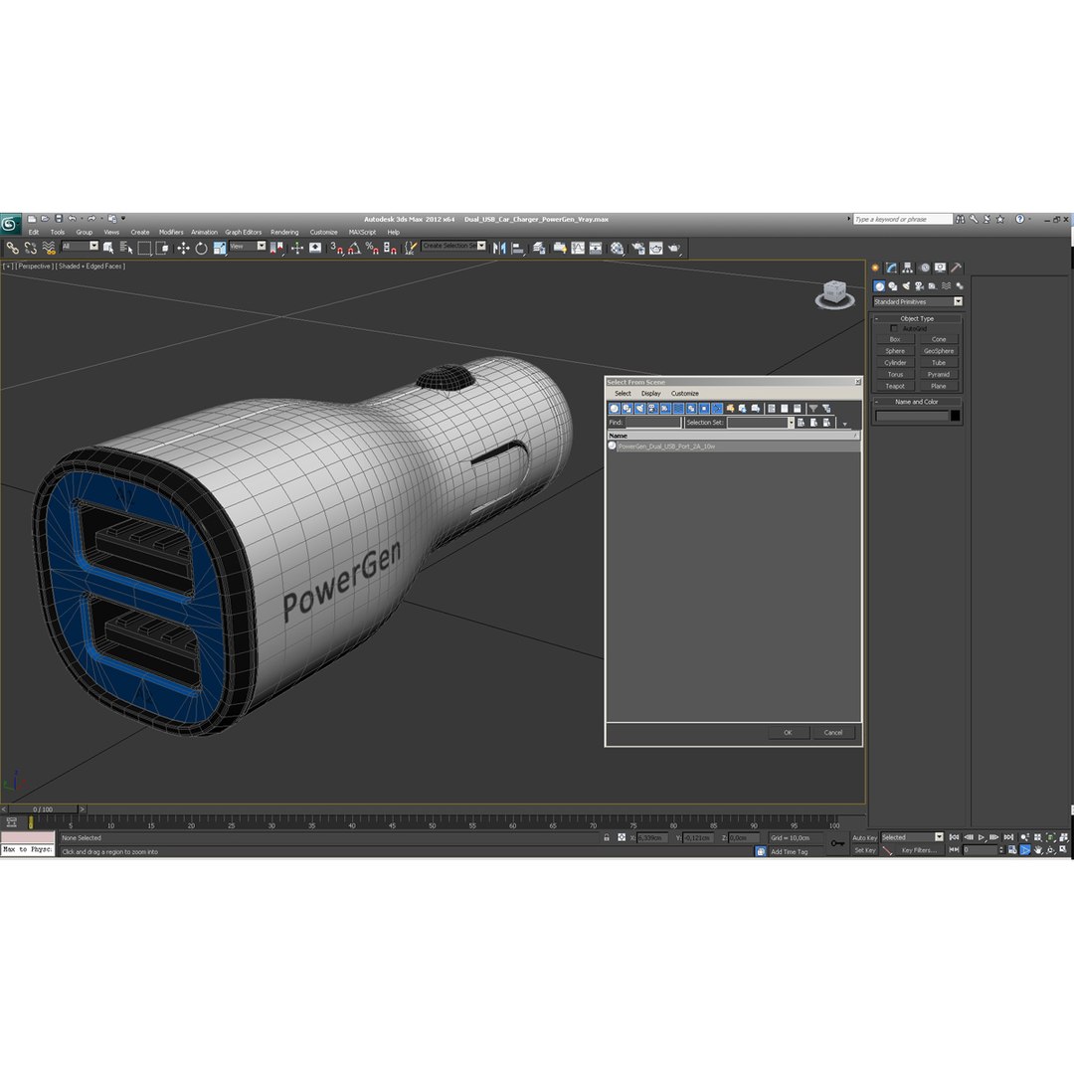Open the Rendering menu
The width and height of the screenshot is (1074, 1074).
(x=284, y=232)
